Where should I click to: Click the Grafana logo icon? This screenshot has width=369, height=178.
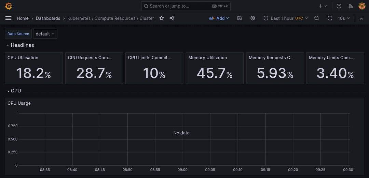click(x=9, y=6)
